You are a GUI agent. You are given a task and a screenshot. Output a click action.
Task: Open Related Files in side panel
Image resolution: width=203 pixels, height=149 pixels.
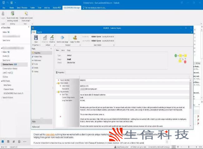[38, 57]
